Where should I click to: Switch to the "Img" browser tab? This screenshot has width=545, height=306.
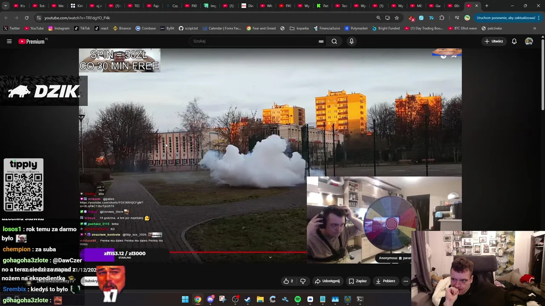pos(210,6)
